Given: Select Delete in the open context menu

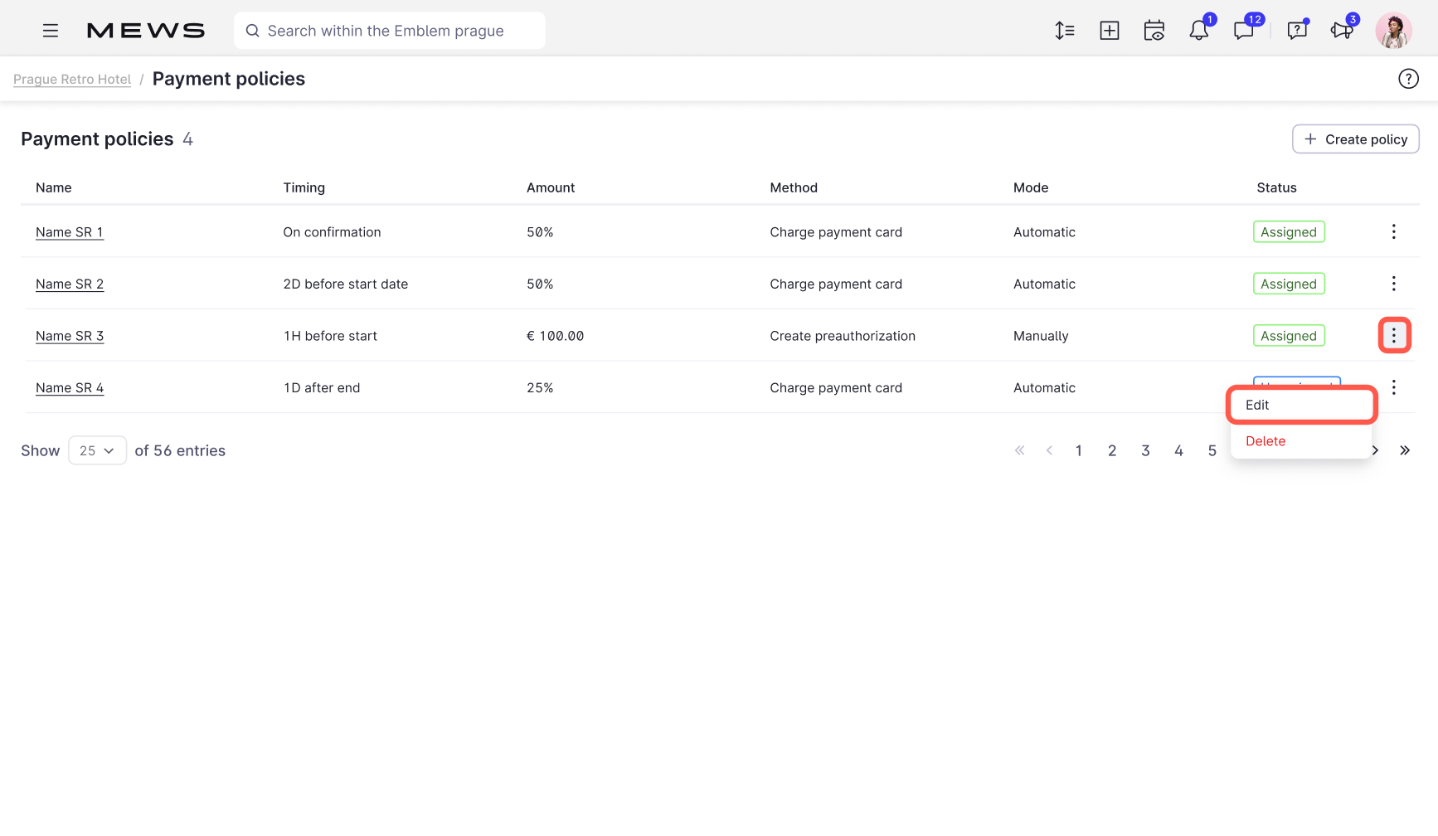Looking at the screenshot, I should point(1265,440).
